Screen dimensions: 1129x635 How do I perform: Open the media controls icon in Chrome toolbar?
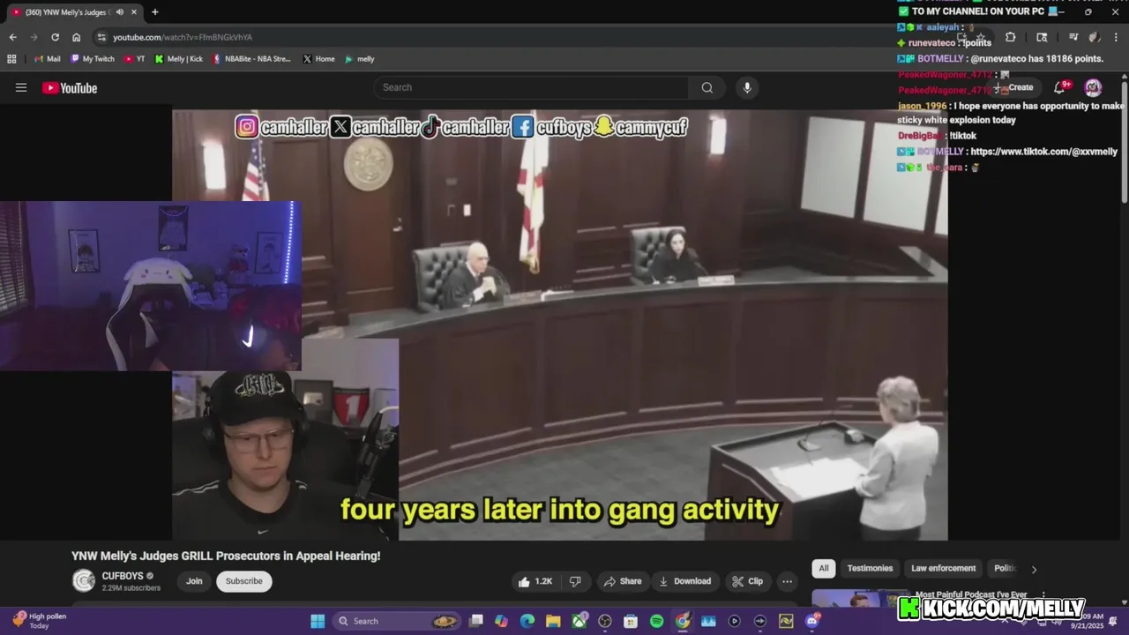click(1073, 37)
